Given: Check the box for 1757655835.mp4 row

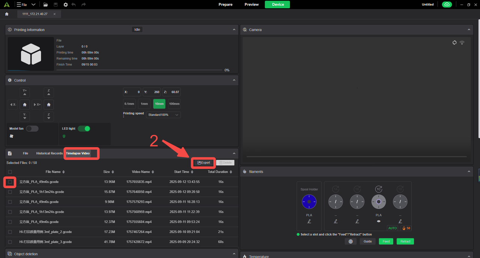Looking at the screenshot, I should click(10, 182).
